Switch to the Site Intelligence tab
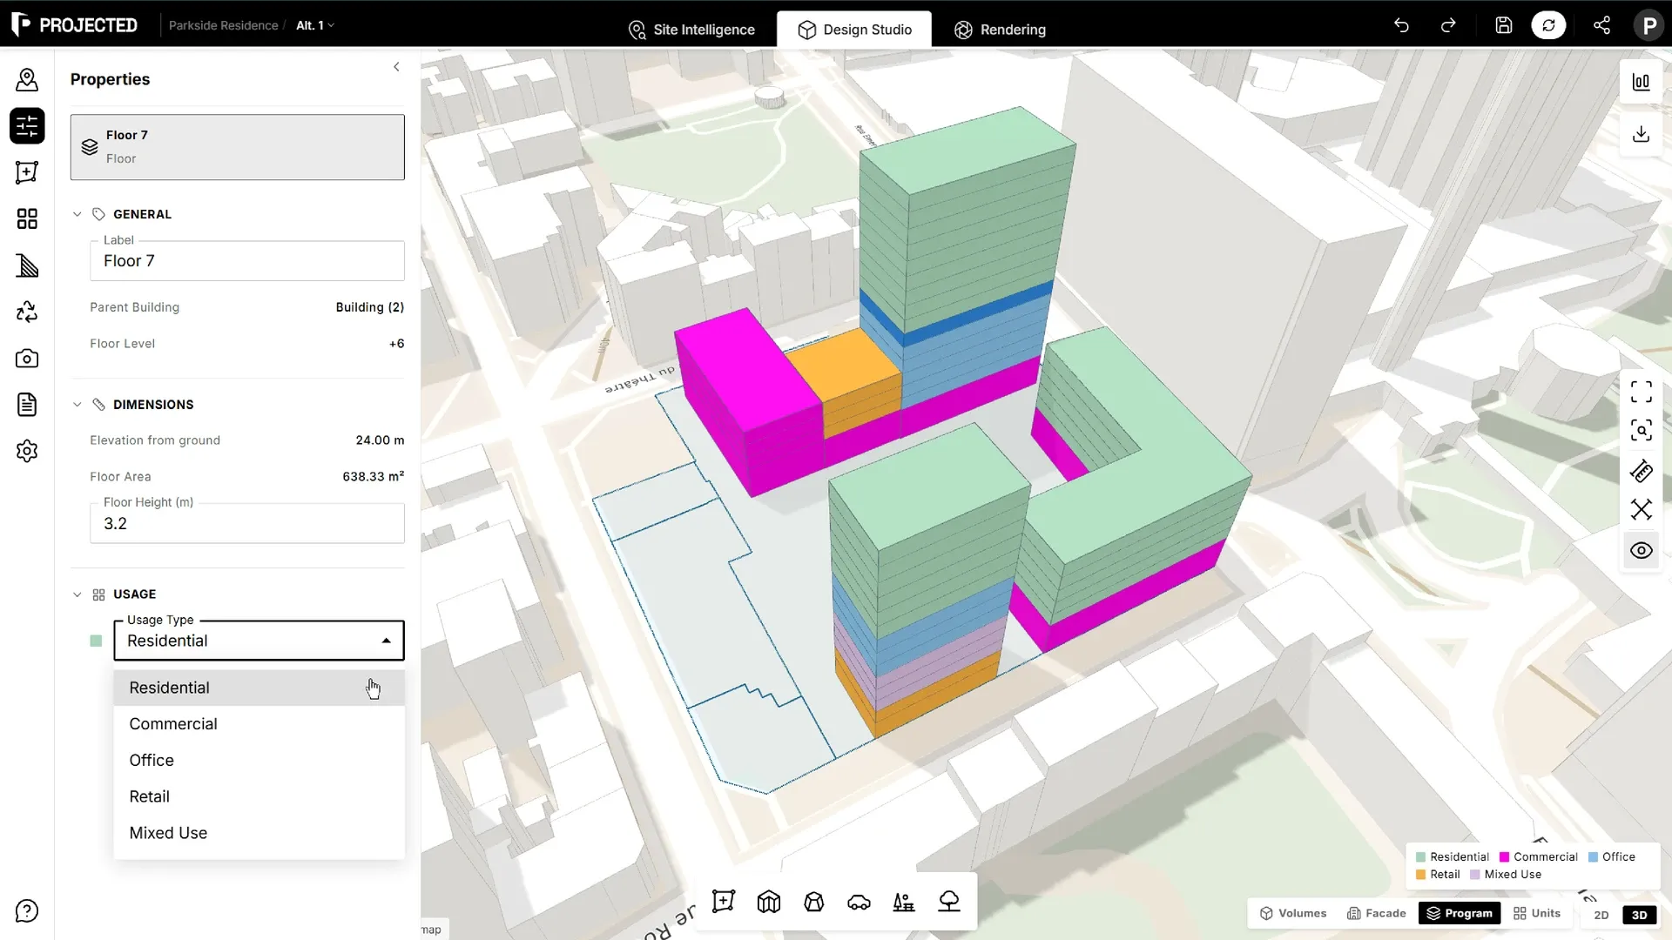The image size is (1672, 940). pyautogui.click(x=691, y=30)
